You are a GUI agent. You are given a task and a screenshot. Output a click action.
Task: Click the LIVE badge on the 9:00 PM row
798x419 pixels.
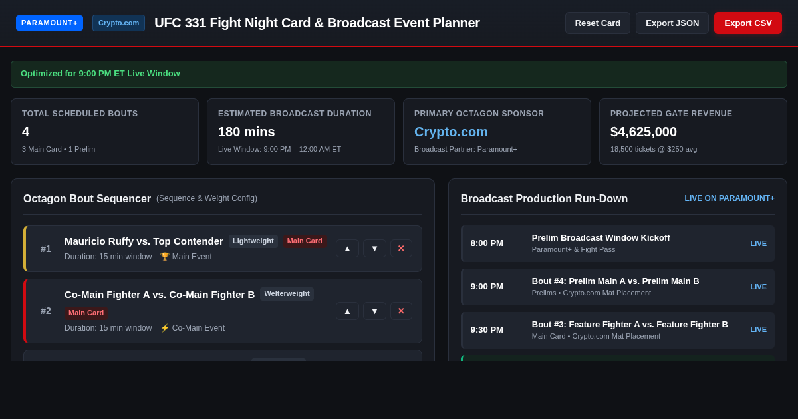(x=758, y=287)
